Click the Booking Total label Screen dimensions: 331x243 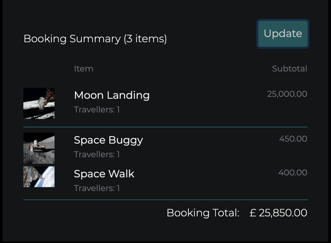[202, 213]
